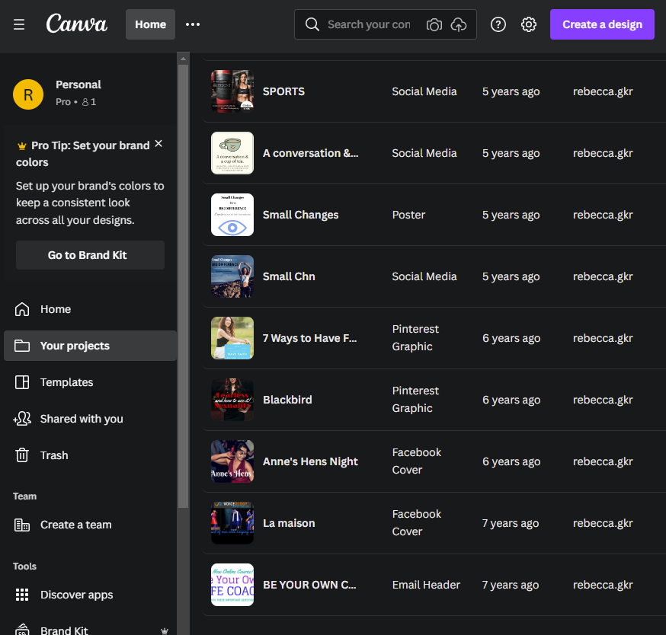
Task: Click Go to Brand Kit button
Action: [x=90, y=255]
